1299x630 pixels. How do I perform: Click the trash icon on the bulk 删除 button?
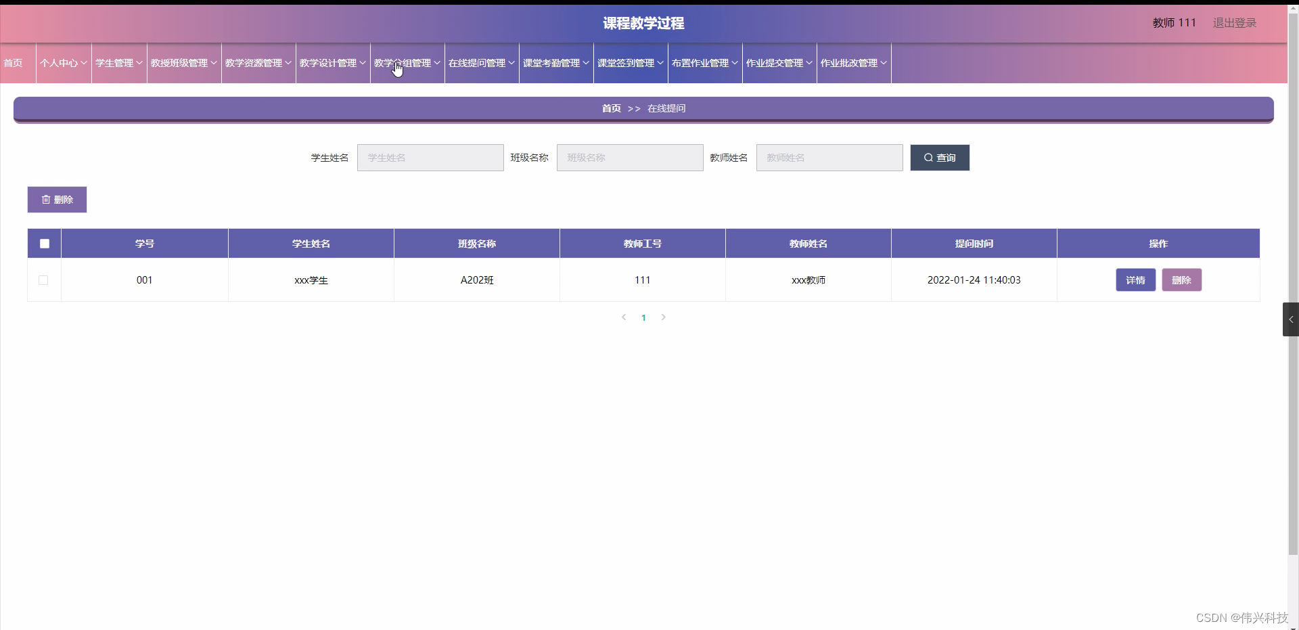pos(47,199)
